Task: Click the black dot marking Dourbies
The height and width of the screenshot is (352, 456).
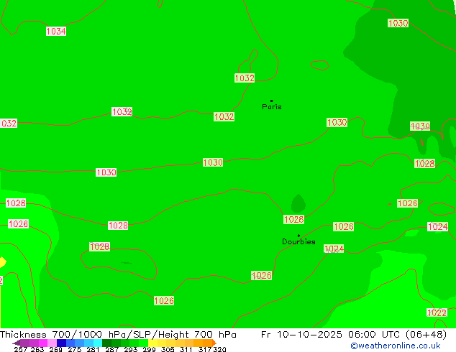Action: (298, 236)
